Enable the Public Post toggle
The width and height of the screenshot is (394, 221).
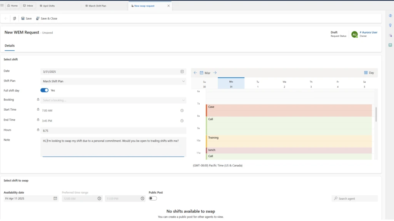[153, 198]
